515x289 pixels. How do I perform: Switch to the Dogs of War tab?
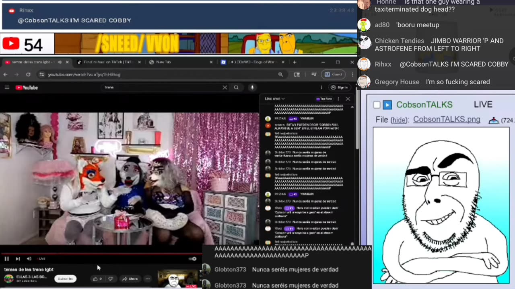253,62
